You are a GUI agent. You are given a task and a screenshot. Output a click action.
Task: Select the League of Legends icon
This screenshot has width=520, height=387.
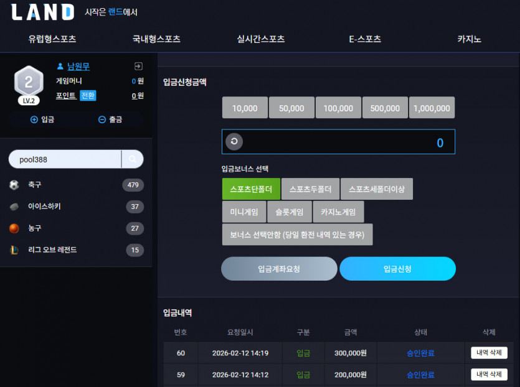14,250
